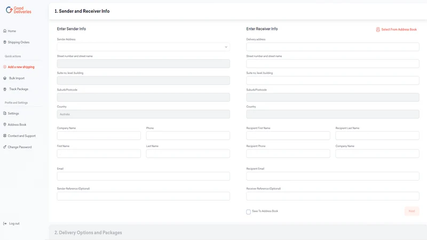Select Add a new shipping
427x240 pixels.
click(x=21, y=67)
